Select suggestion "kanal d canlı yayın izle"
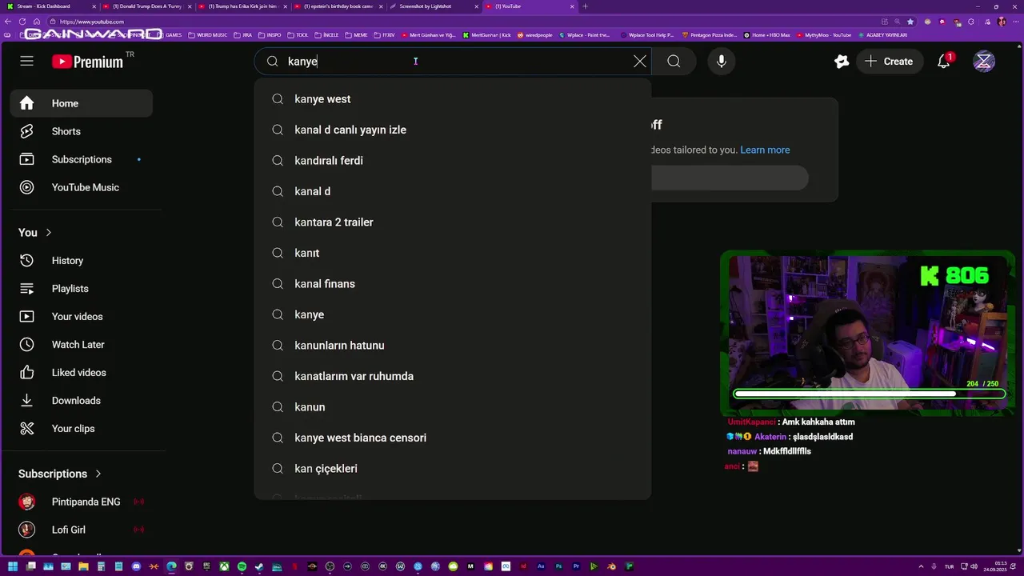Image resolution: width=1024 pixels, height=576 pixels. 453,130
